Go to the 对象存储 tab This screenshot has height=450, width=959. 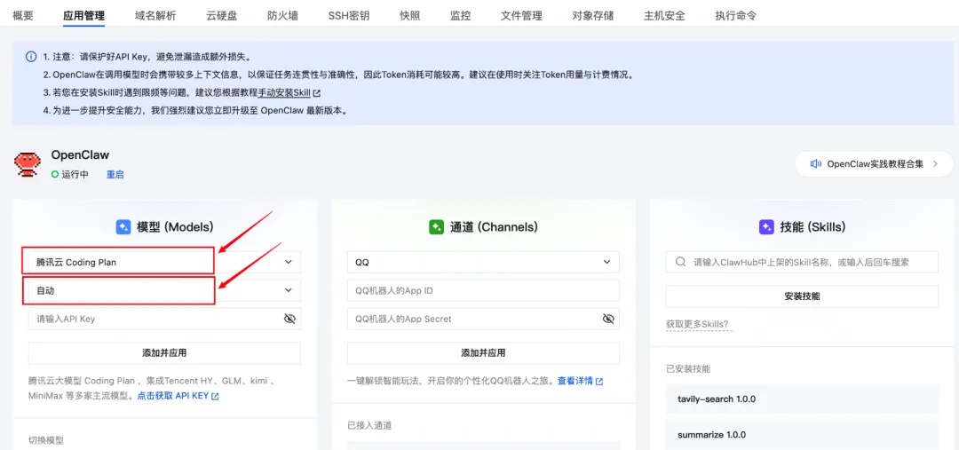tap(592, 16)
